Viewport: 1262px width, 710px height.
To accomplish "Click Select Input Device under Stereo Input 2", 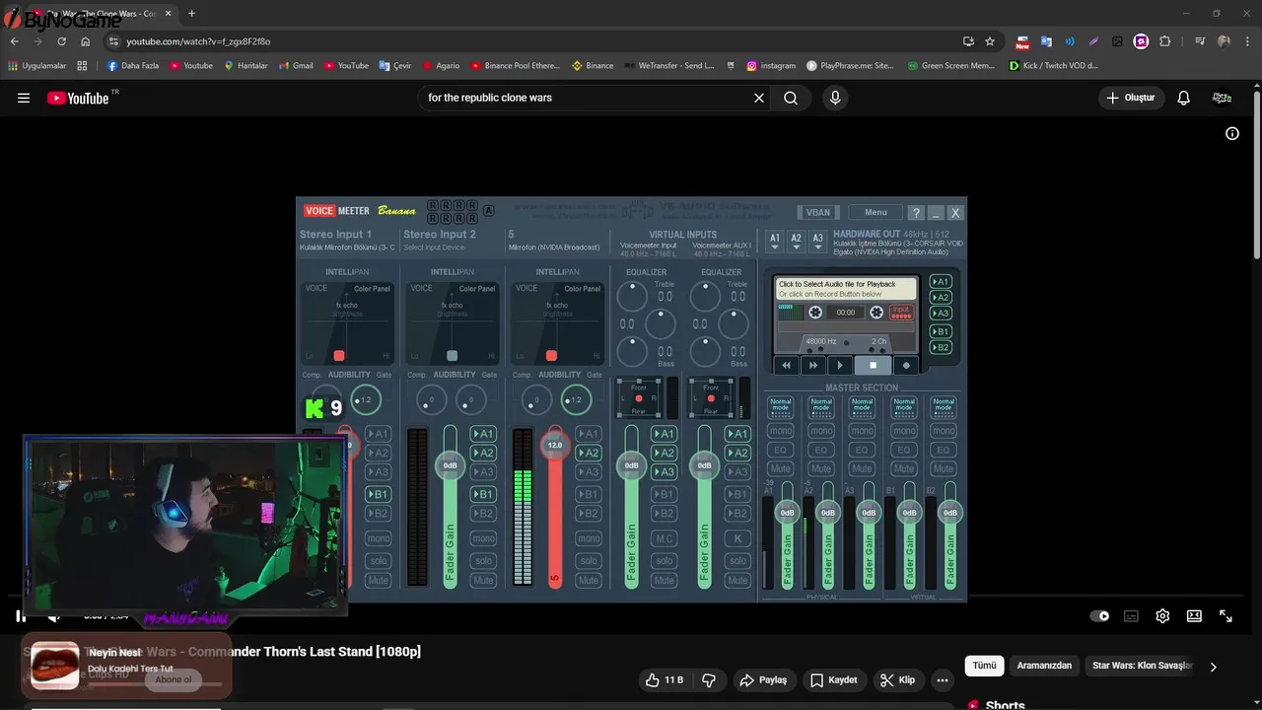I will [434, 248].
